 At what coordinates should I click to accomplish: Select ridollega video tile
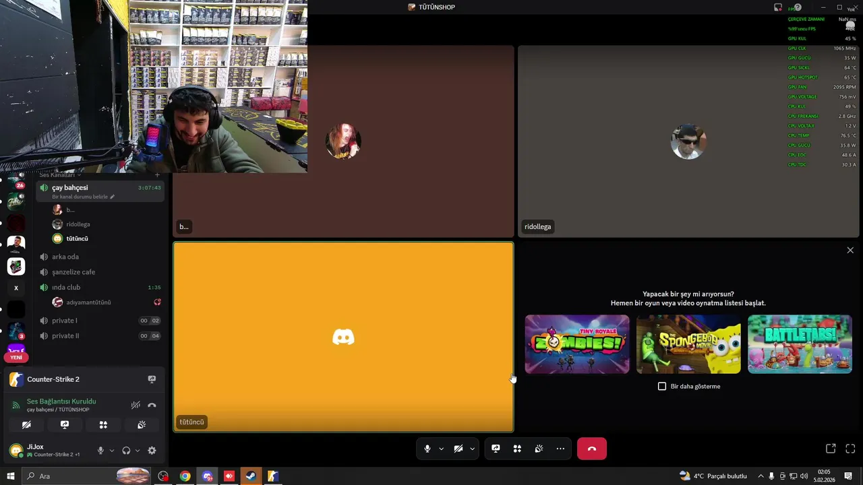click(x=688, y=141)
